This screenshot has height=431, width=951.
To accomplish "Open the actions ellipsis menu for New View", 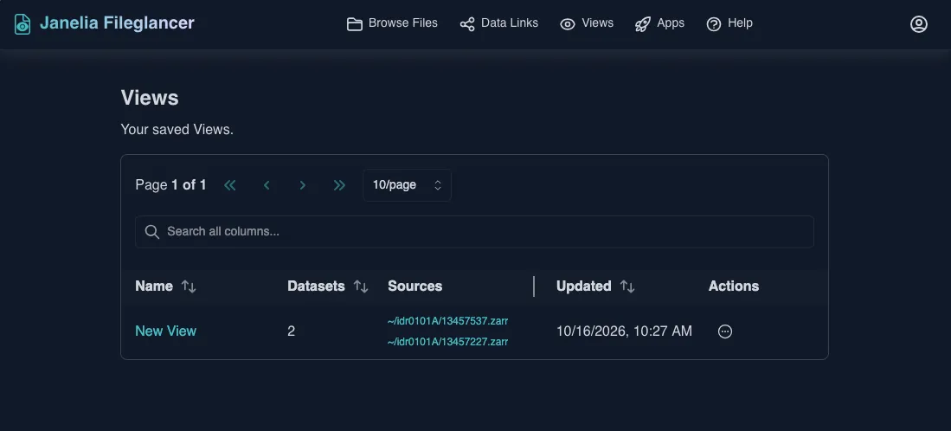I will pyautogui.click(x=725, y=331).
